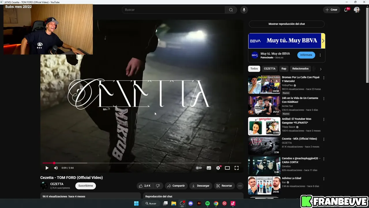This screenshot has width=369, height=208.
Task: Open TikTok app from taskbar
Action: click(x=233, y=203)
